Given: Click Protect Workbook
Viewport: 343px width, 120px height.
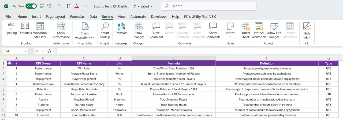Looking at the screenshot, I should click(x=259, y=31).
